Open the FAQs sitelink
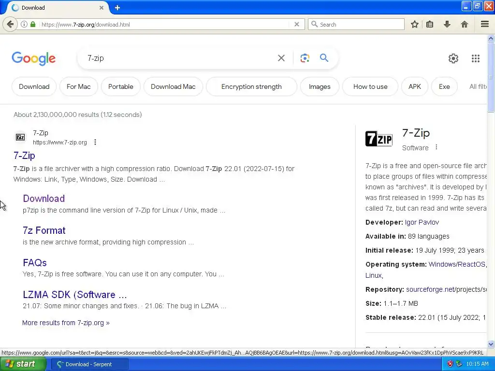495x371 pixels. (x=35, y=263)
